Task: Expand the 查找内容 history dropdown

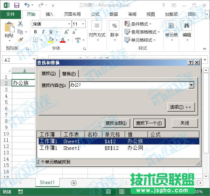Action: [191, 85]
